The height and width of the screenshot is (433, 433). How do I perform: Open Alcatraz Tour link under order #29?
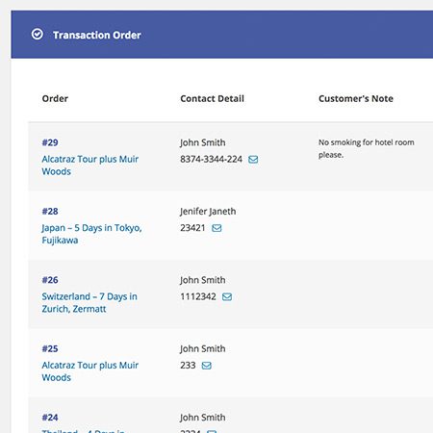point(90,166)
